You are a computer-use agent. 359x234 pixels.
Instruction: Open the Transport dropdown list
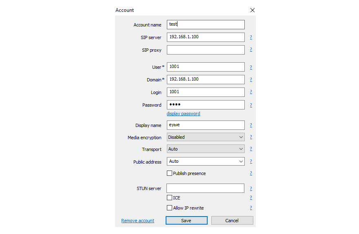coord(206,149)
